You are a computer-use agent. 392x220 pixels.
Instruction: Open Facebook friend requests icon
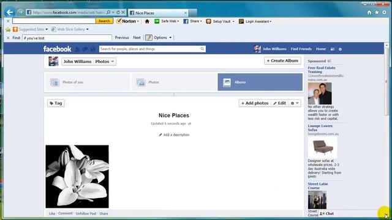tap(78, 49)
